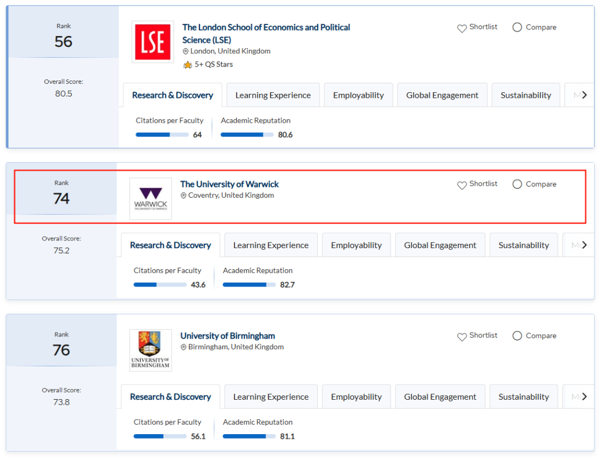The height and width of the screenshot is (458, 600).
Task: Open LSE Sustainability tab
Action: click(x=526, y=95)
